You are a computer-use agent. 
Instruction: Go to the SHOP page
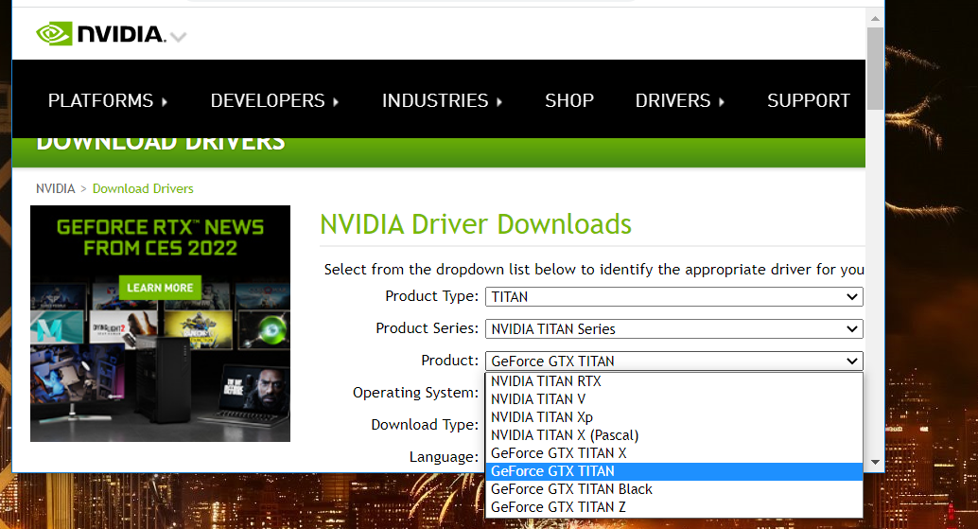pos(569,100)
